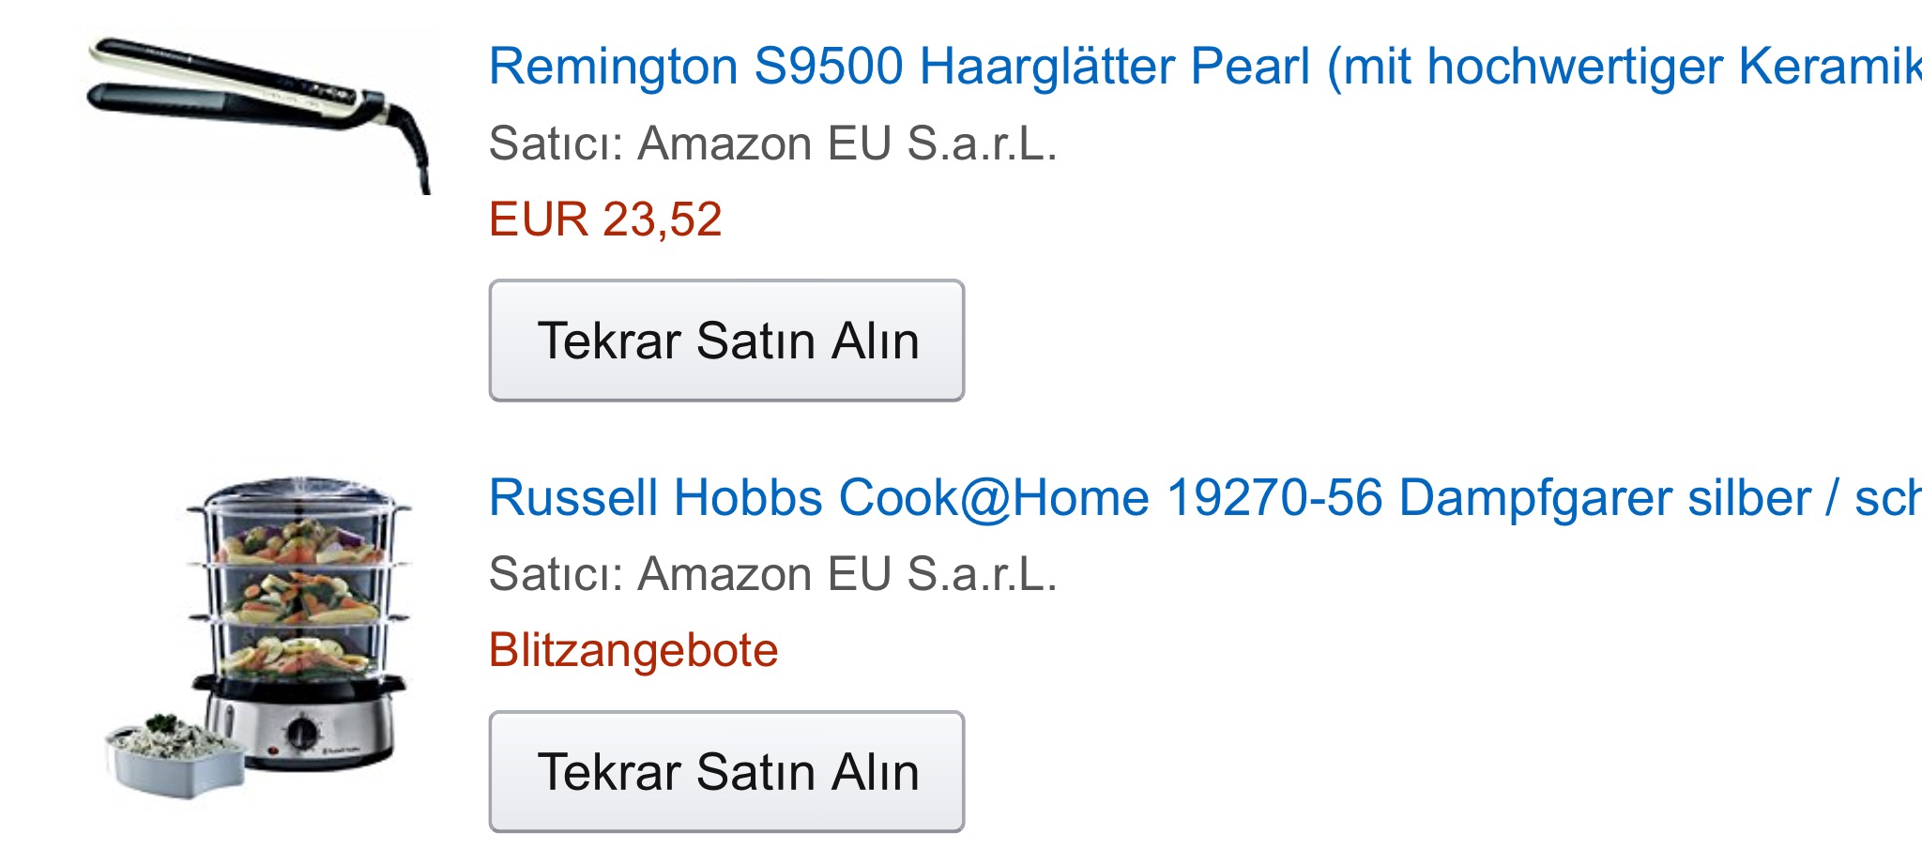Open the red Blitzangebote text under steamer
This screenshot has width=1922, height=863.
[x=633, y=650]
